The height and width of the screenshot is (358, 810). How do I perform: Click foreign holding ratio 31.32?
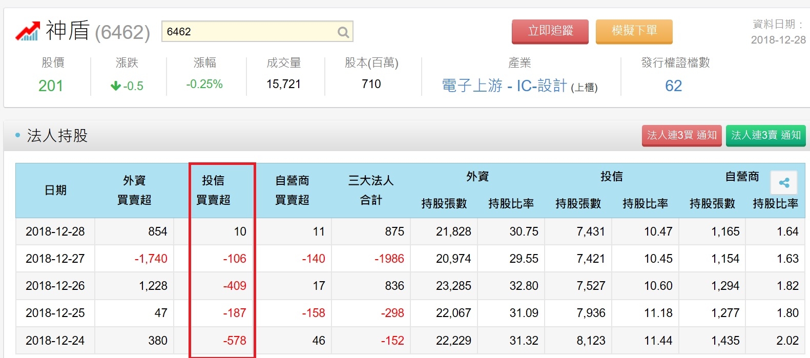coord(524,341)
